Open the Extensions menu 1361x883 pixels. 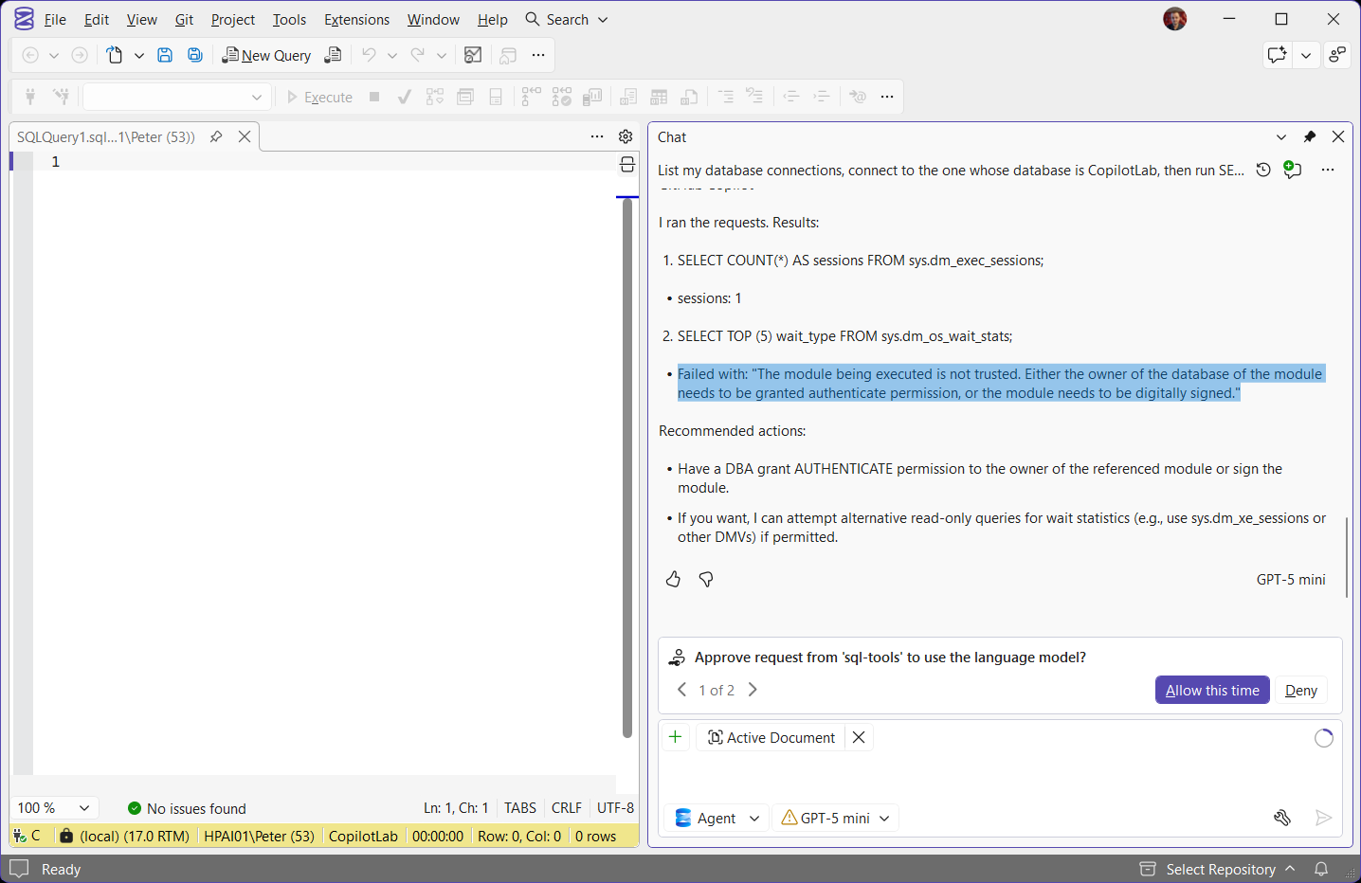coord(356,19)
